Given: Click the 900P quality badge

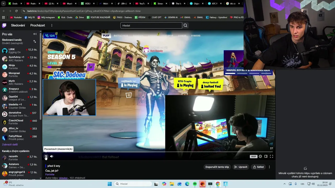Looking at the screenshot, I should coord(253,156).
